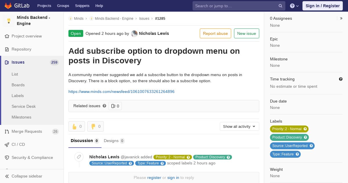The height and width of the screenshot is (183, 348).
Task: Click the search magnifier icon
Action: coord(280,6)
